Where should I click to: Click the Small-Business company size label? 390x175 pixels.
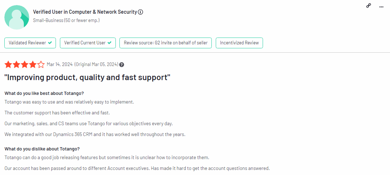(x=66, y=21)
